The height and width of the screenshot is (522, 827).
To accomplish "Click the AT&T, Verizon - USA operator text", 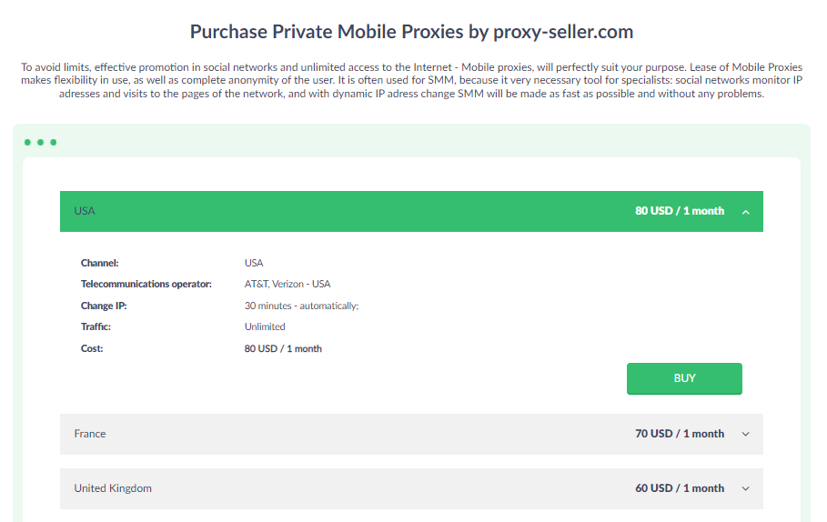I will 287,284.
